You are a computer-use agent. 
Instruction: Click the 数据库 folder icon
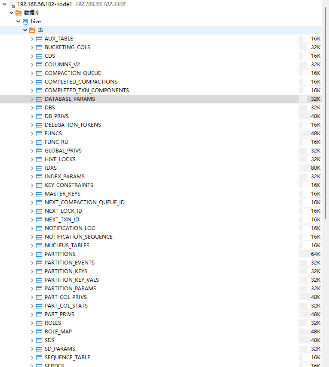click(x=18, y=13)
